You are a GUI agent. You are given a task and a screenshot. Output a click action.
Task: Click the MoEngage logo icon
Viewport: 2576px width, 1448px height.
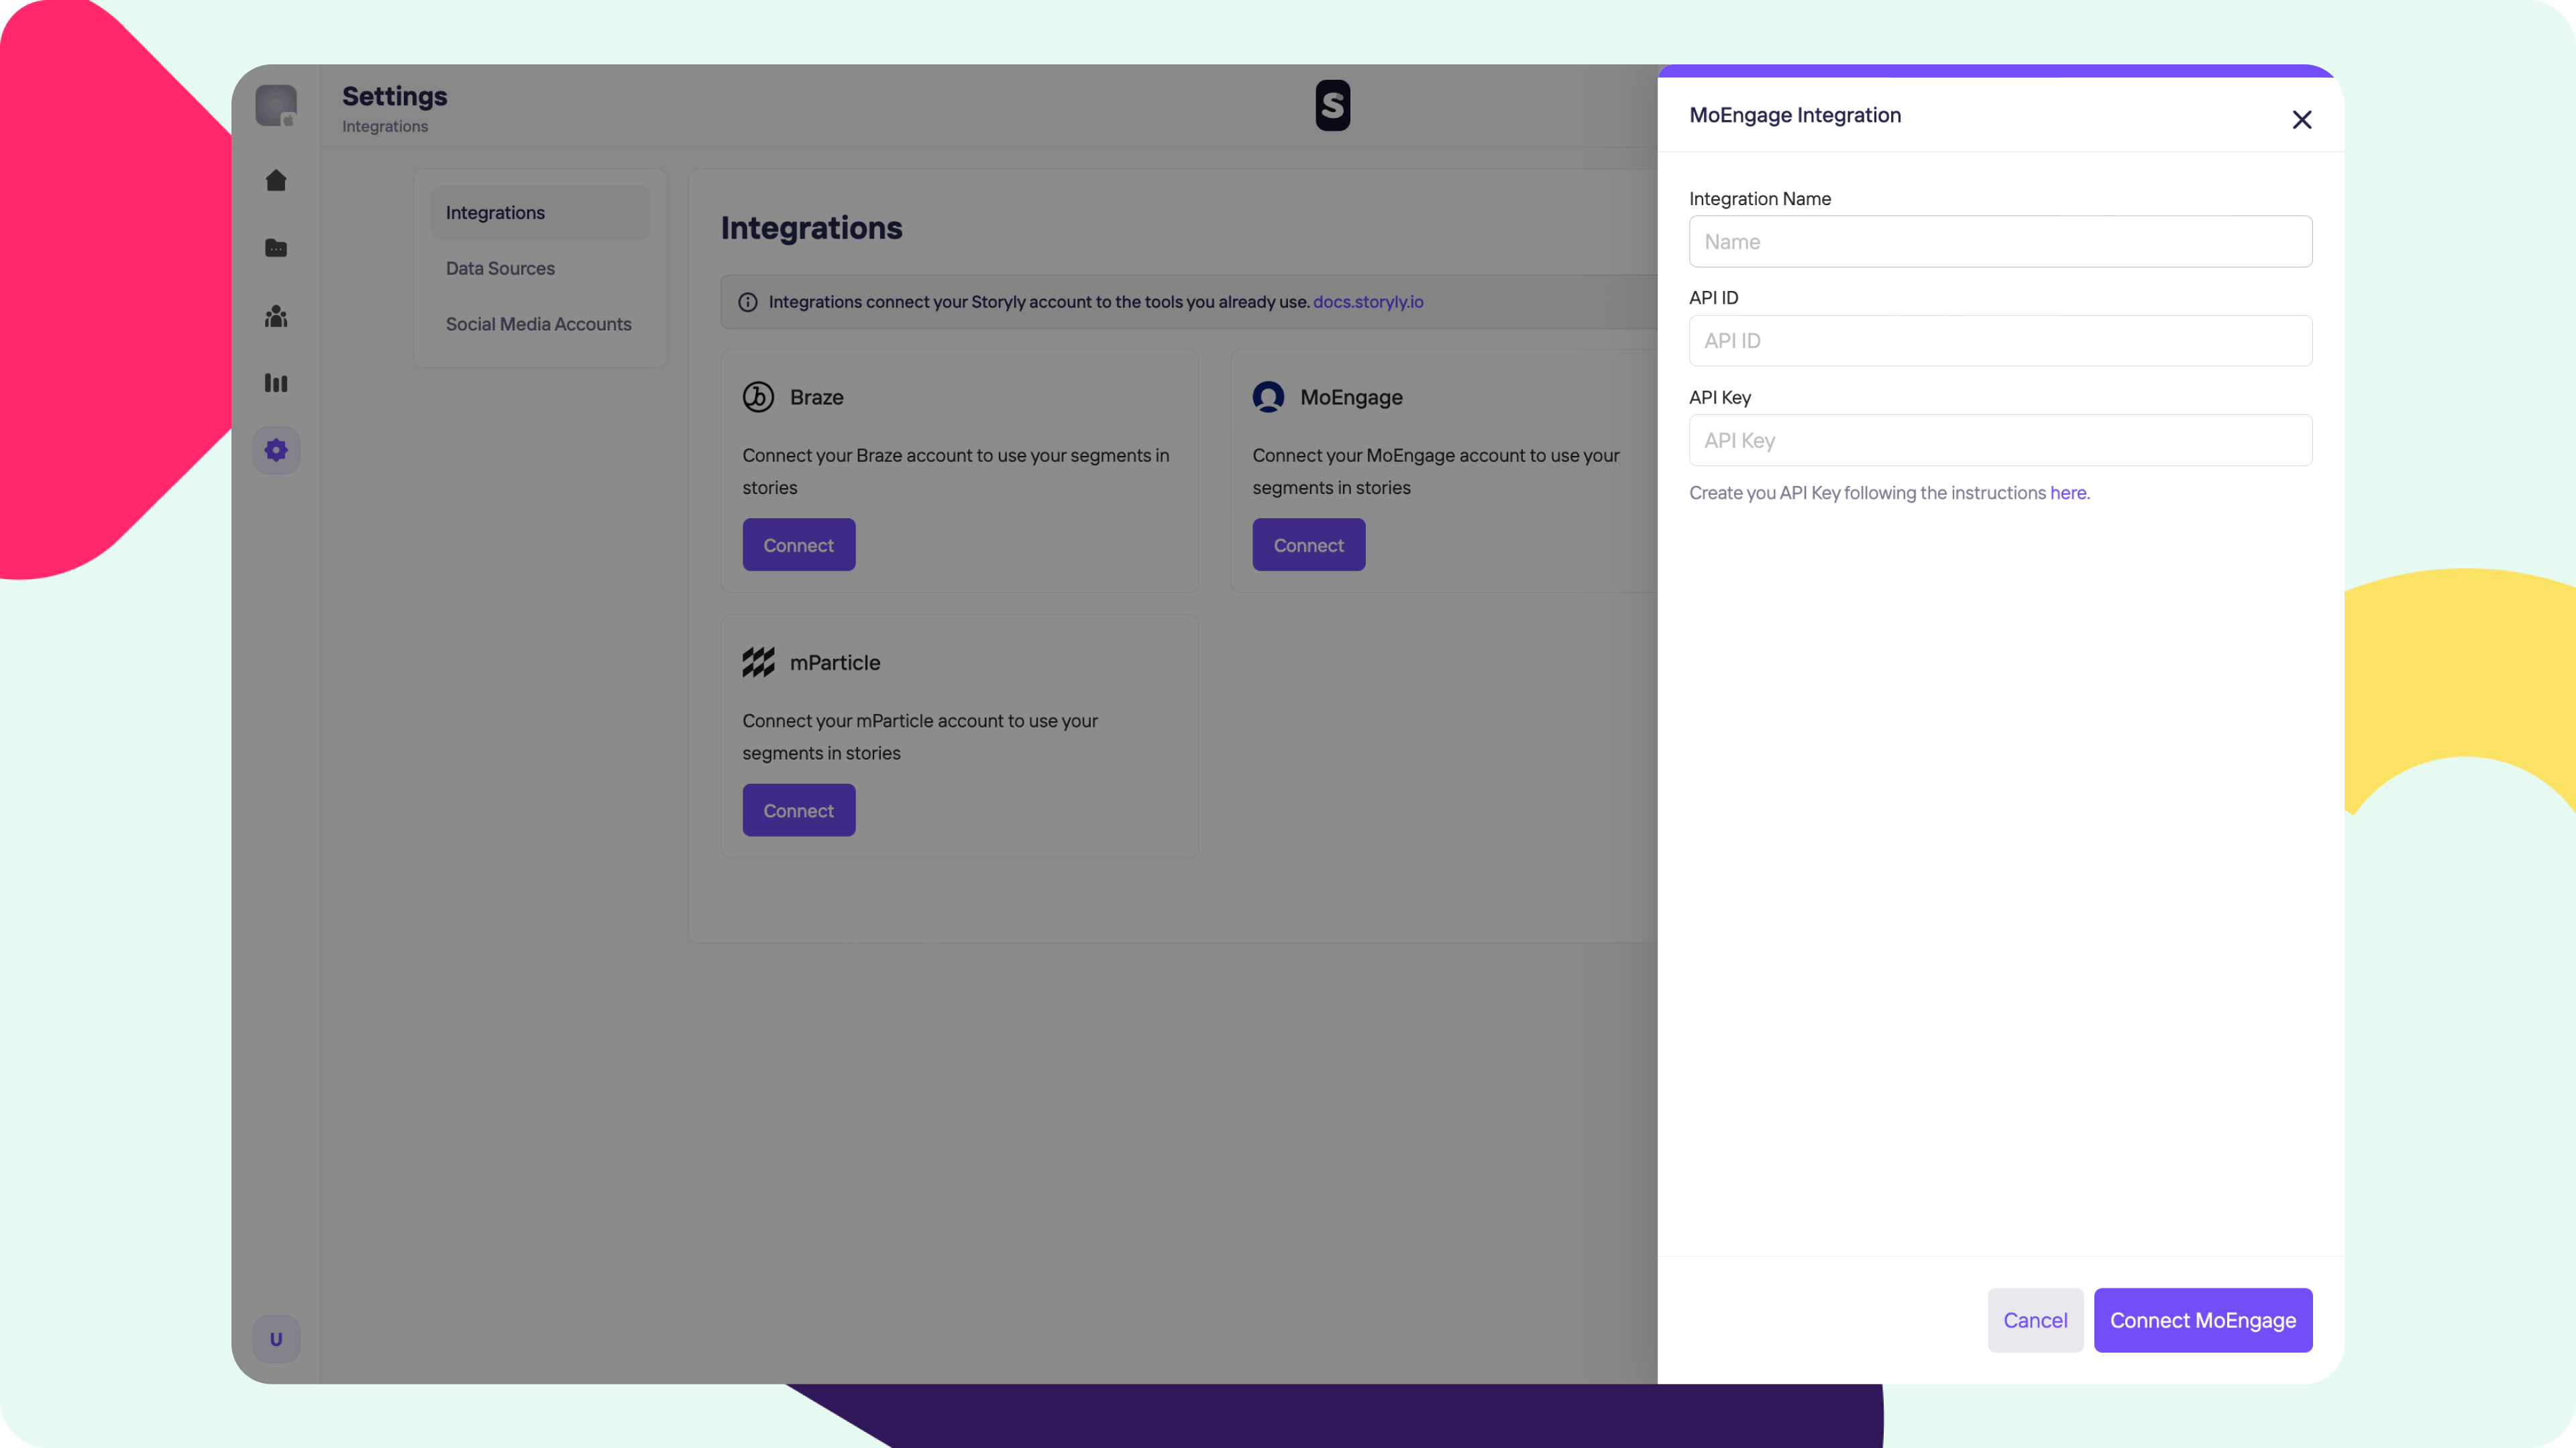[1268, 397]
